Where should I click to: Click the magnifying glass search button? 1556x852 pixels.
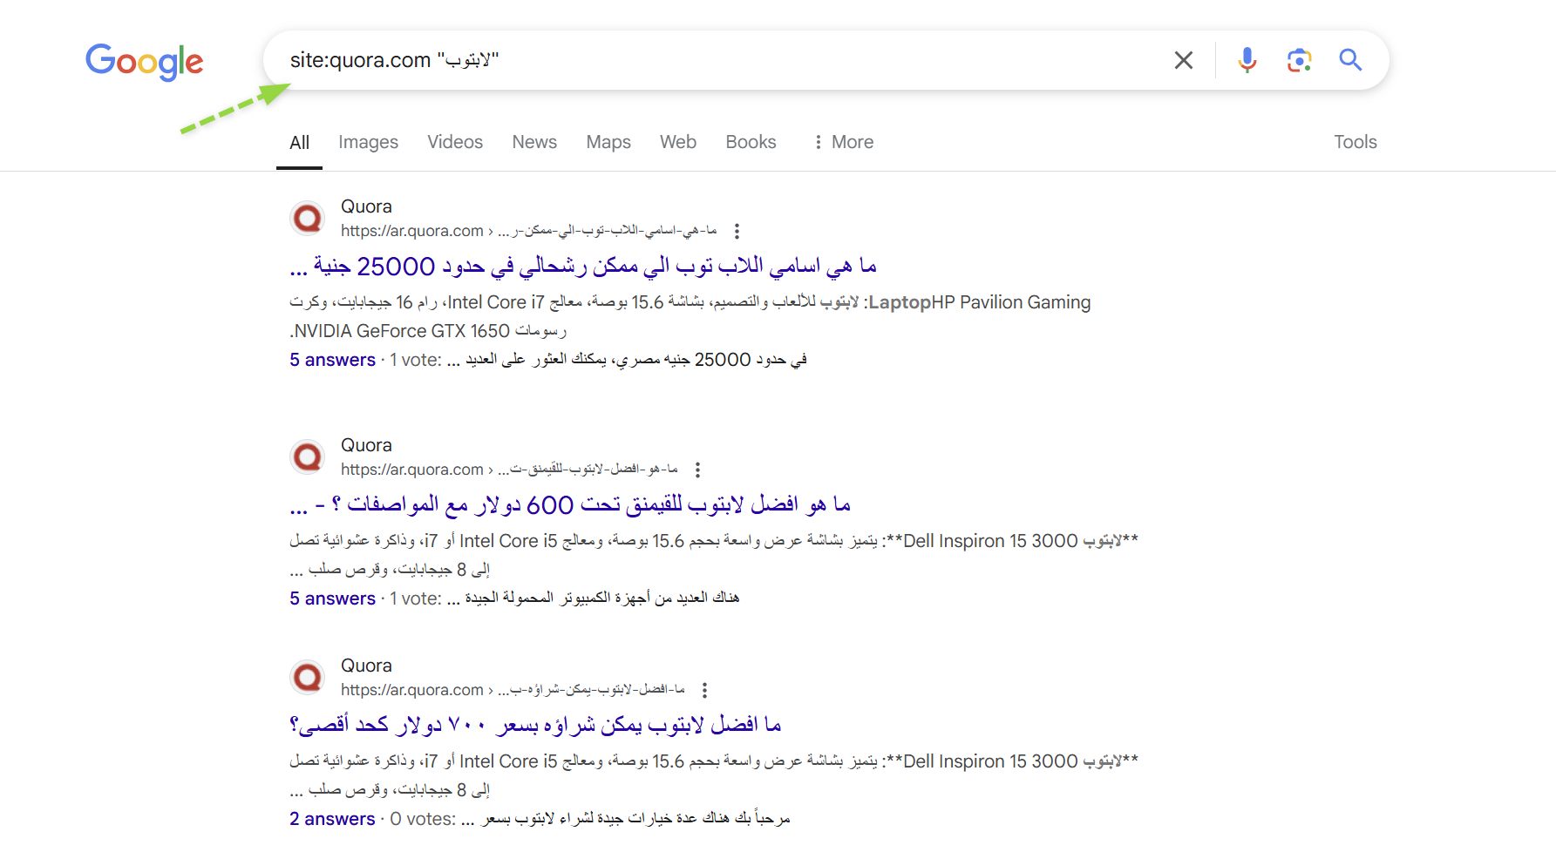coord(1350,60)
